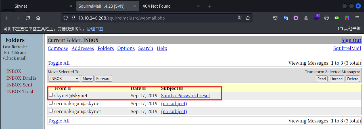The image size is (364, 129).
Task: Tick the last serenakogan@skynet message checkbox
Action: 51,111
